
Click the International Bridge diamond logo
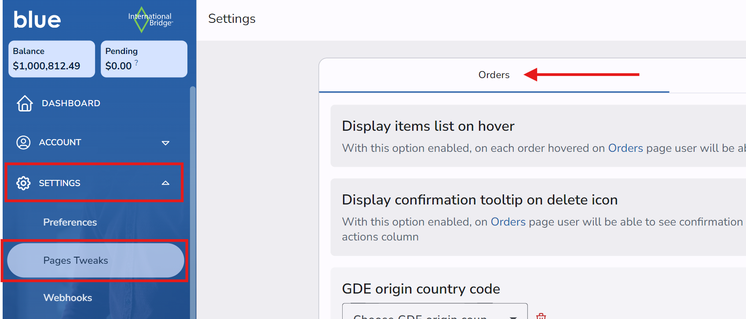[x=142, y=20]
